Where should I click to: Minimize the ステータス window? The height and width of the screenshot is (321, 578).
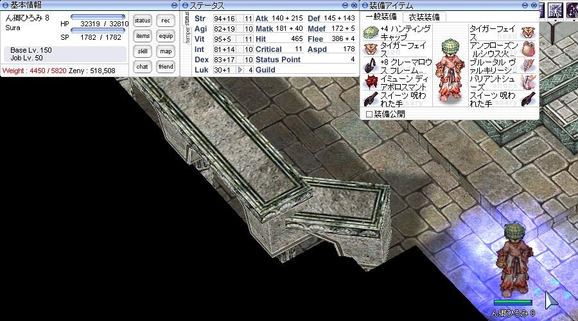[x=345, y=5]
